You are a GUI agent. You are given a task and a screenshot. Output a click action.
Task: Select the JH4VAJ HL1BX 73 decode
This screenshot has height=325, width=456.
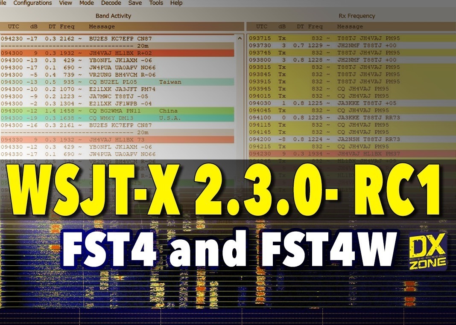tap(117, 140)
